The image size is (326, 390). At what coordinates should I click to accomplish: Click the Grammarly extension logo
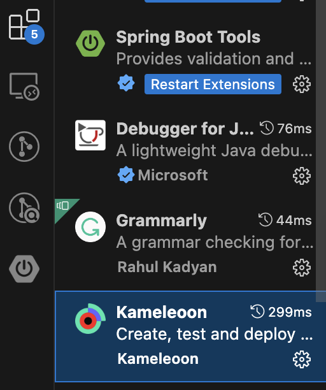click(90, 227)
